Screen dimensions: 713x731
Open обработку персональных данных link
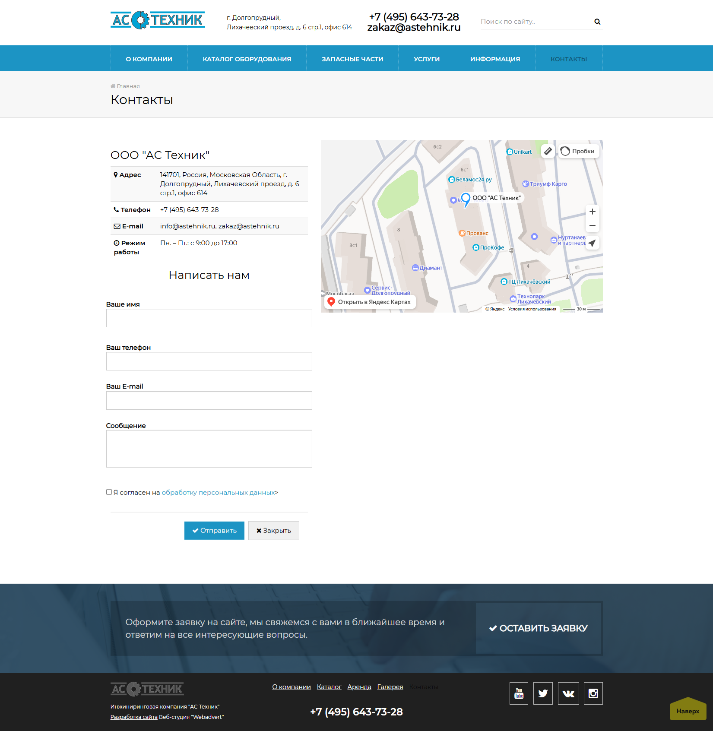218,493
